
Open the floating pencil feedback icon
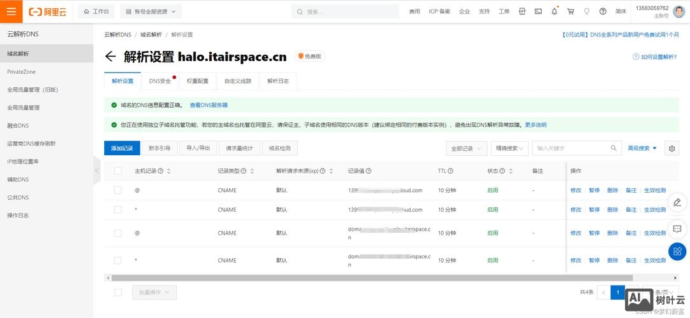[x=677, y=202]
